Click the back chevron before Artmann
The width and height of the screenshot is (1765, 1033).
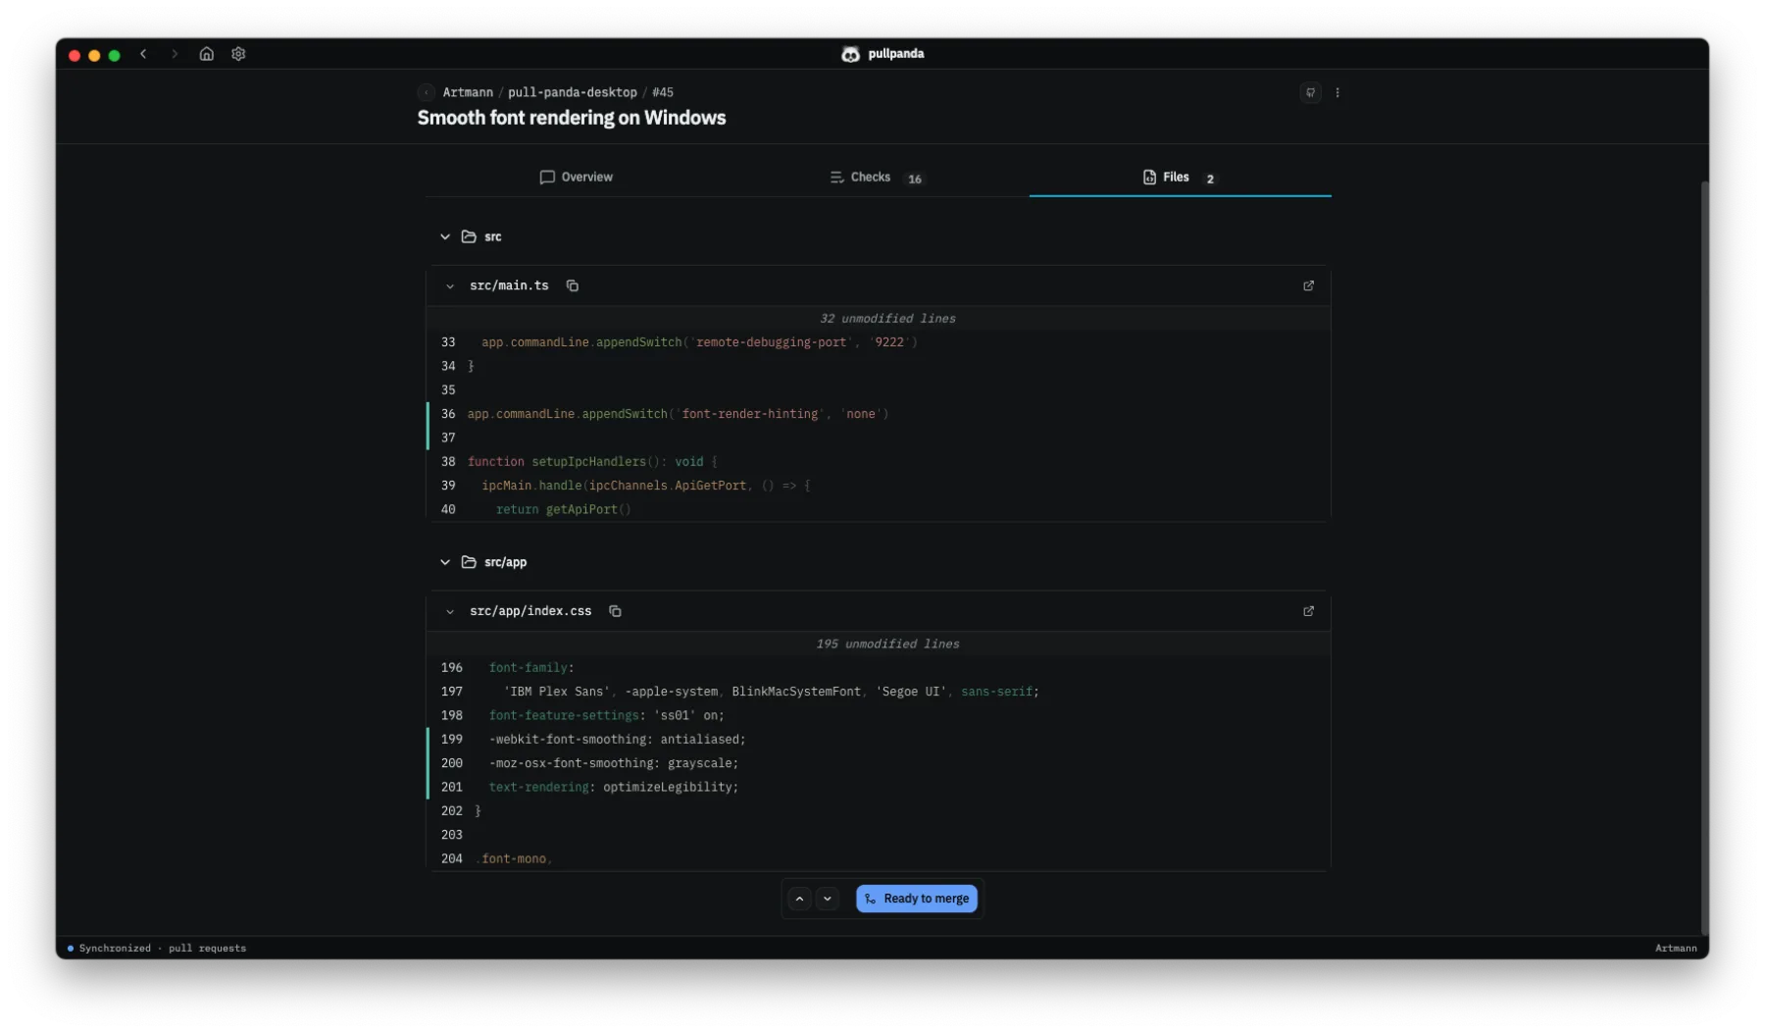click(426, 92)
